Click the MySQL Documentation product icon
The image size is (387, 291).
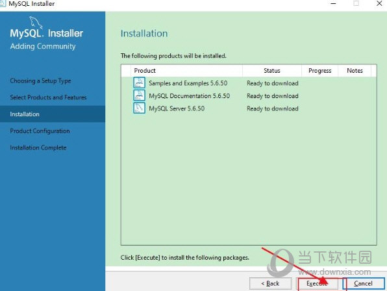139,95
